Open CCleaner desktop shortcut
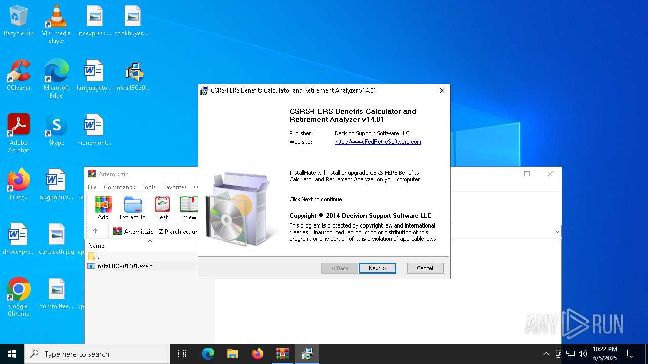Image resolution: width=648 pixels, height=364 pixels. [x=19, y=76]
